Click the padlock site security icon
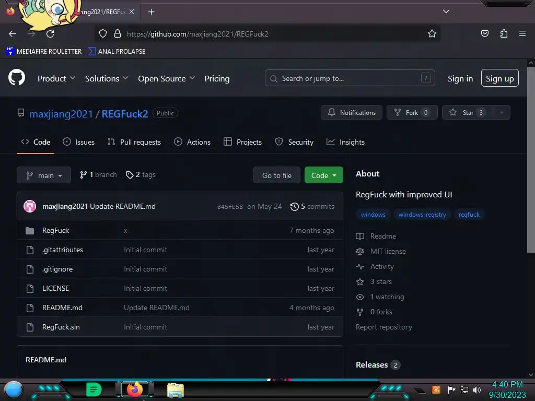This screenshot has width=535, height=401. (118, 34)
